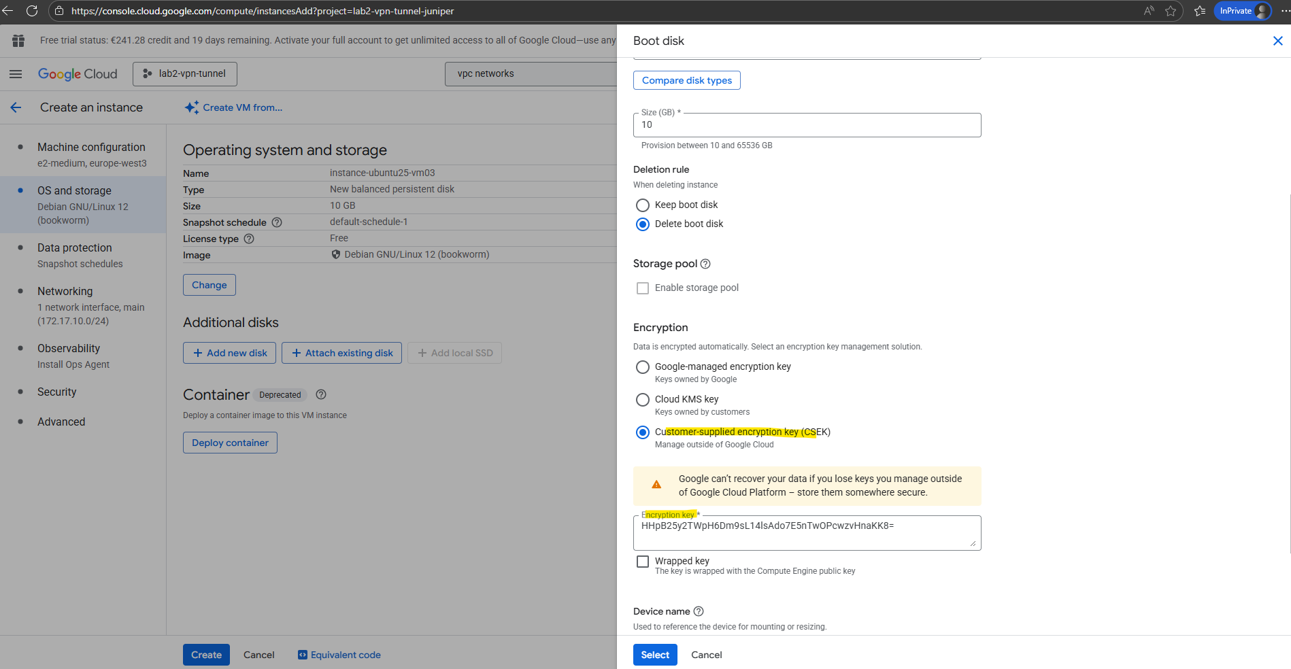
Task: Click the sparkle icon of Create VM from
Action: [x=192, y=107]
